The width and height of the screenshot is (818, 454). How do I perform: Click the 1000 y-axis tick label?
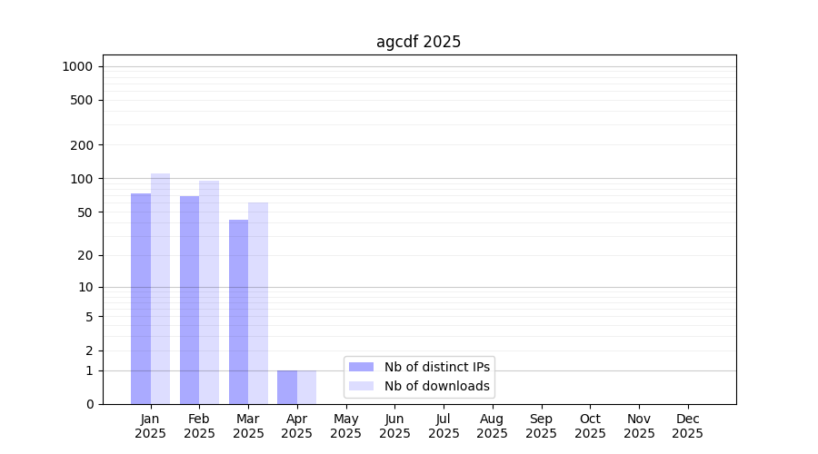(77, 66)
